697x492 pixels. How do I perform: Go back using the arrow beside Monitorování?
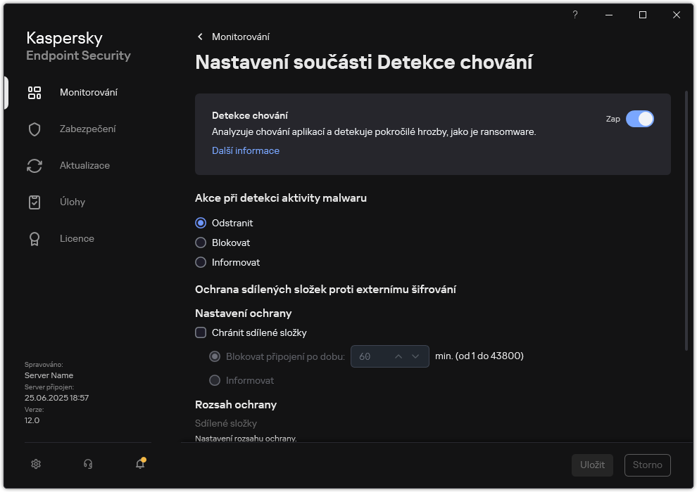(x=200, y=37)
